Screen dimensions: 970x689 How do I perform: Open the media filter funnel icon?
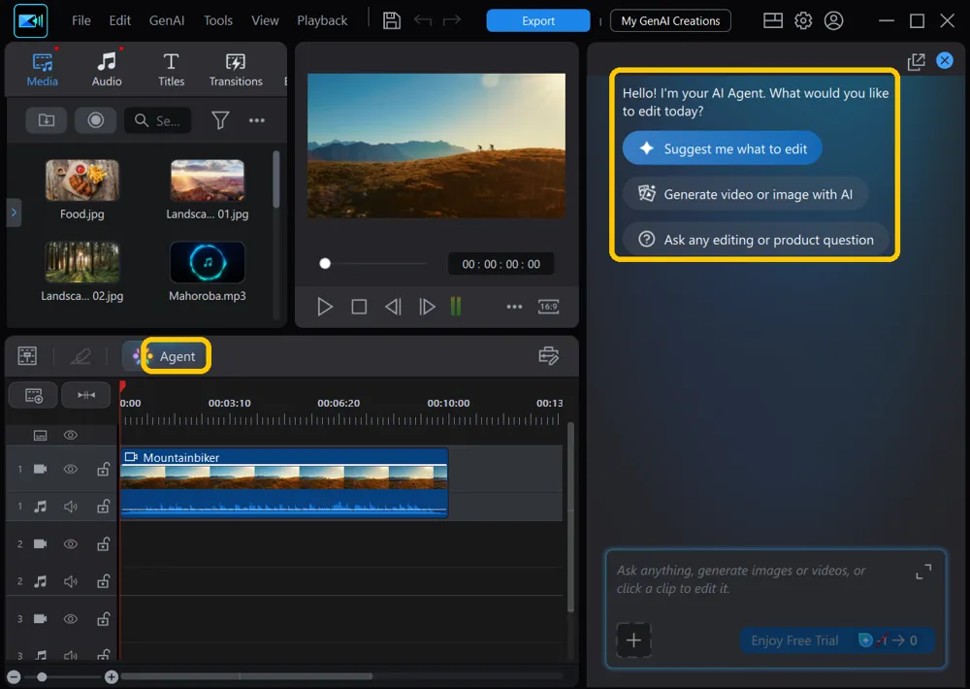pos(220,120)
